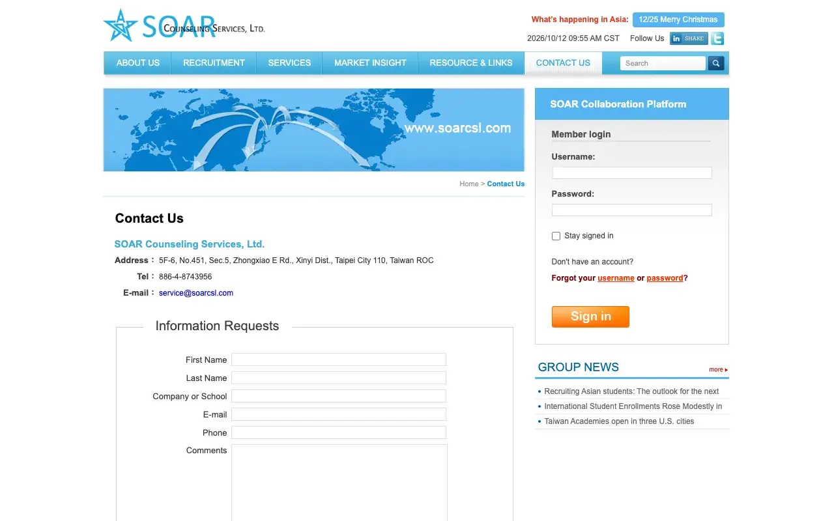834x521 pixels.
Task: Click the world map banner image
Action: point(314,130)
